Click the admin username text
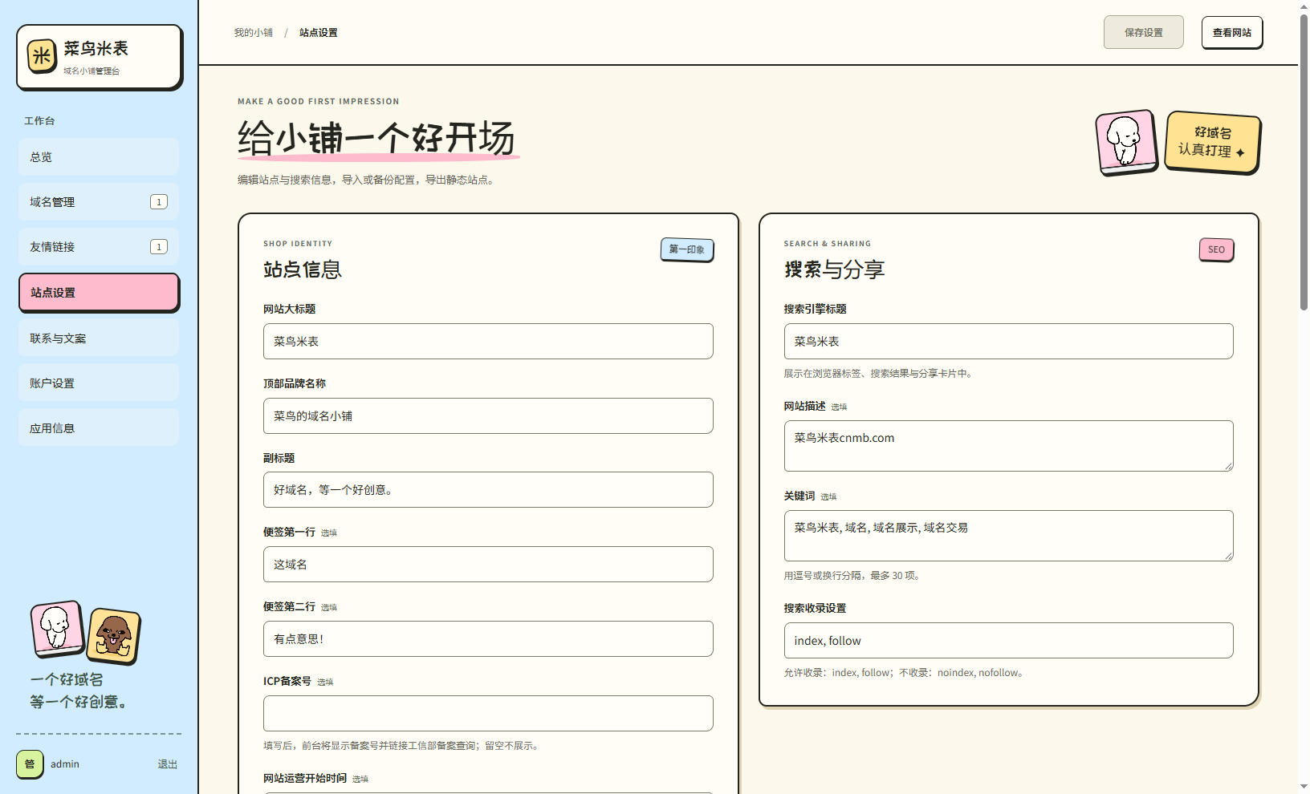 [x=65, y=764]
